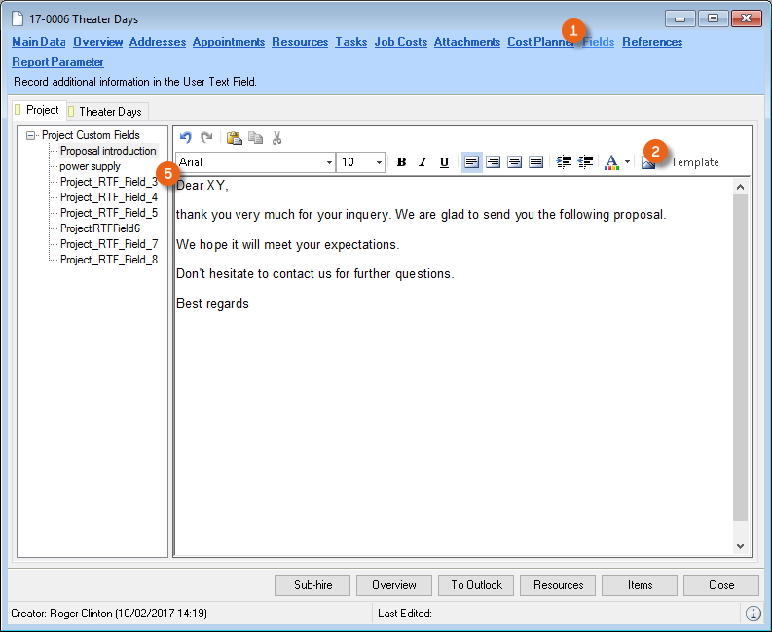Click the Paste clipboard icon
This screenshot has width=772, height=632.
(235, 138)
